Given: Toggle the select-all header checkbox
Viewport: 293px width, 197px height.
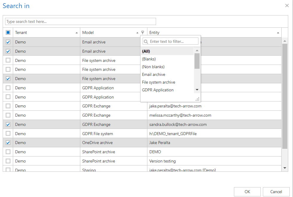Looking at the screenshot, I should 8,32.
